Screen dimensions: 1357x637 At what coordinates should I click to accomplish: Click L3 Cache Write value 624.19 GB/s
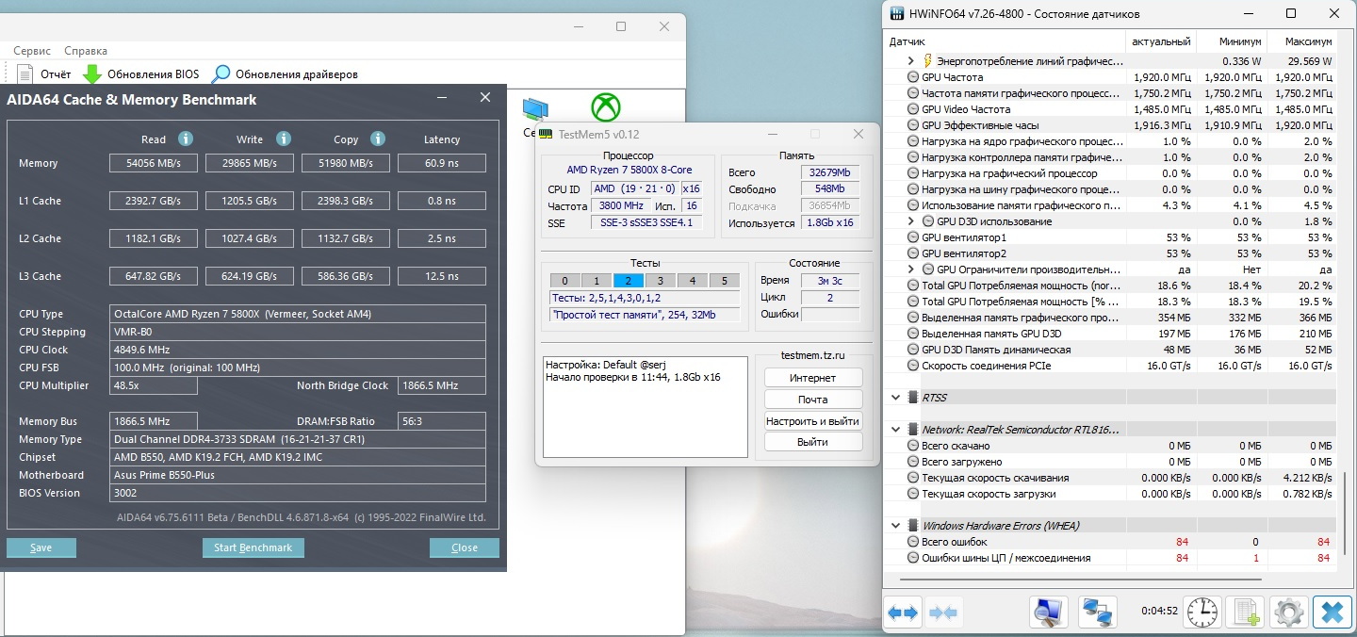coord(250,276)
